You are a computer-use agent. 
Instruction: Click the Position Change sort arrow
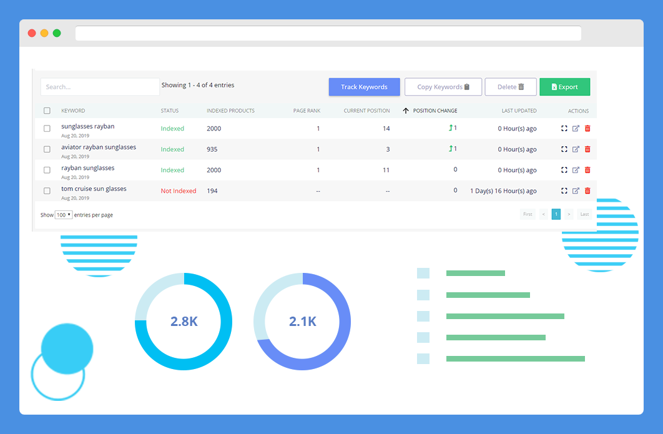pos(406,111)
